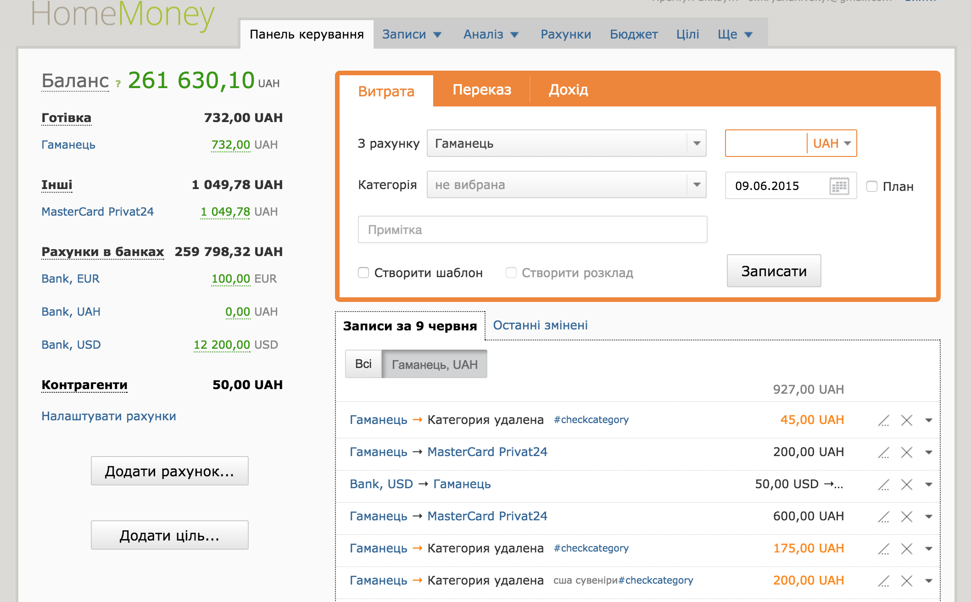Click Додати рахунок button
The image size is (971, 602).
[169, 471]
